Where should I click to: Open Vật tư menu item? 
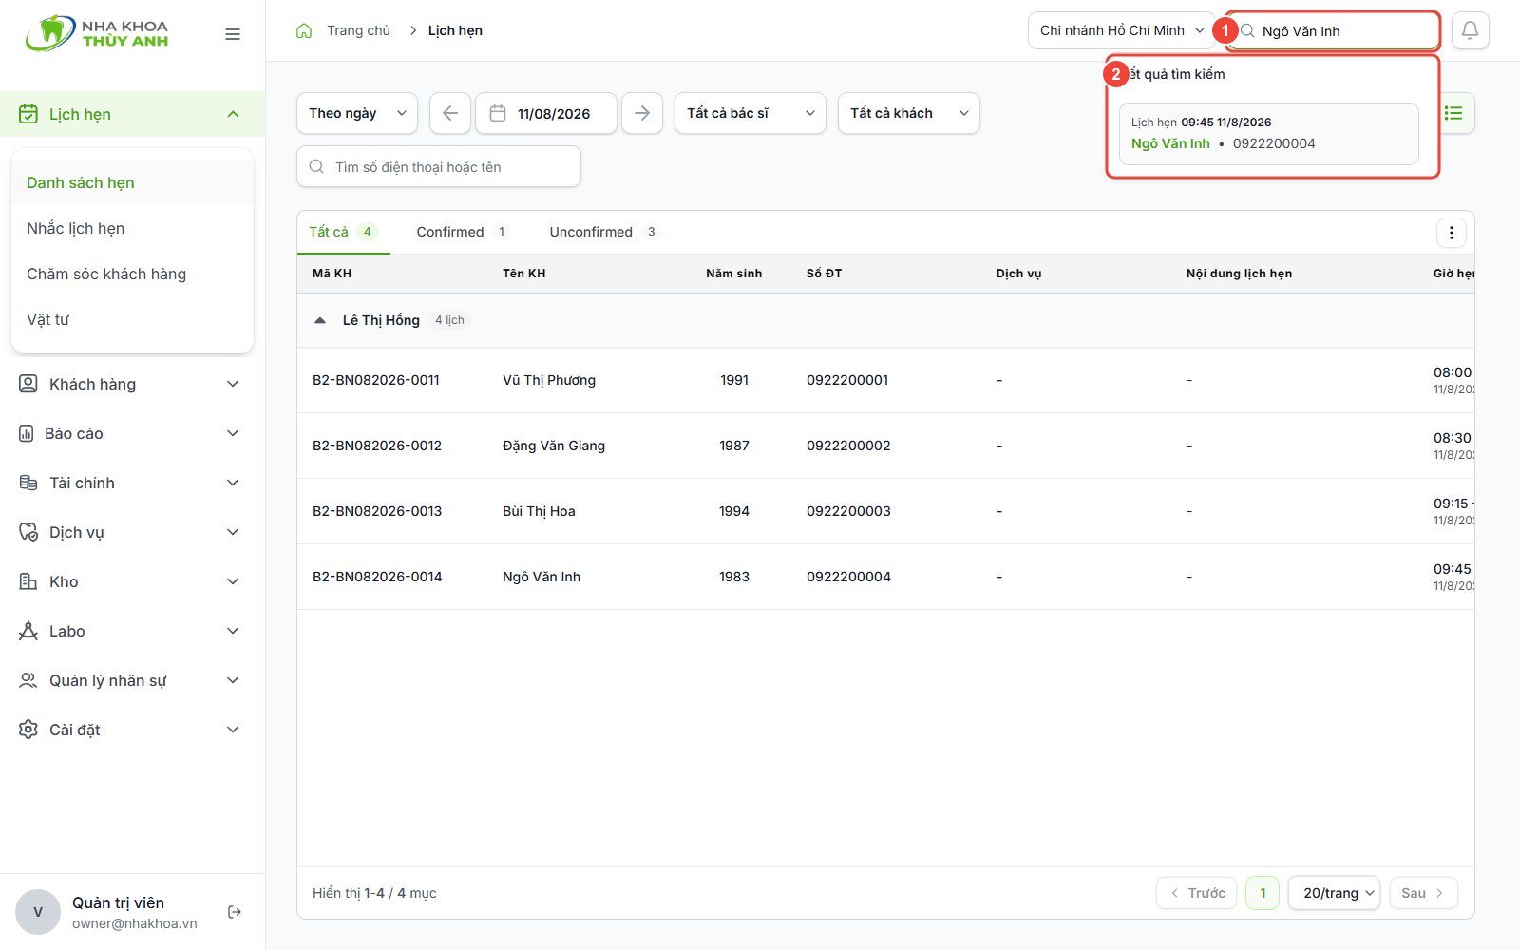pyautogui.click(x=132, y=319)
